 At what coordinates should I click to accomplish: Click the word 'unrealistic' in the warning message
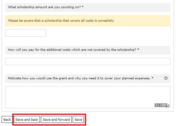pos(106,21)
